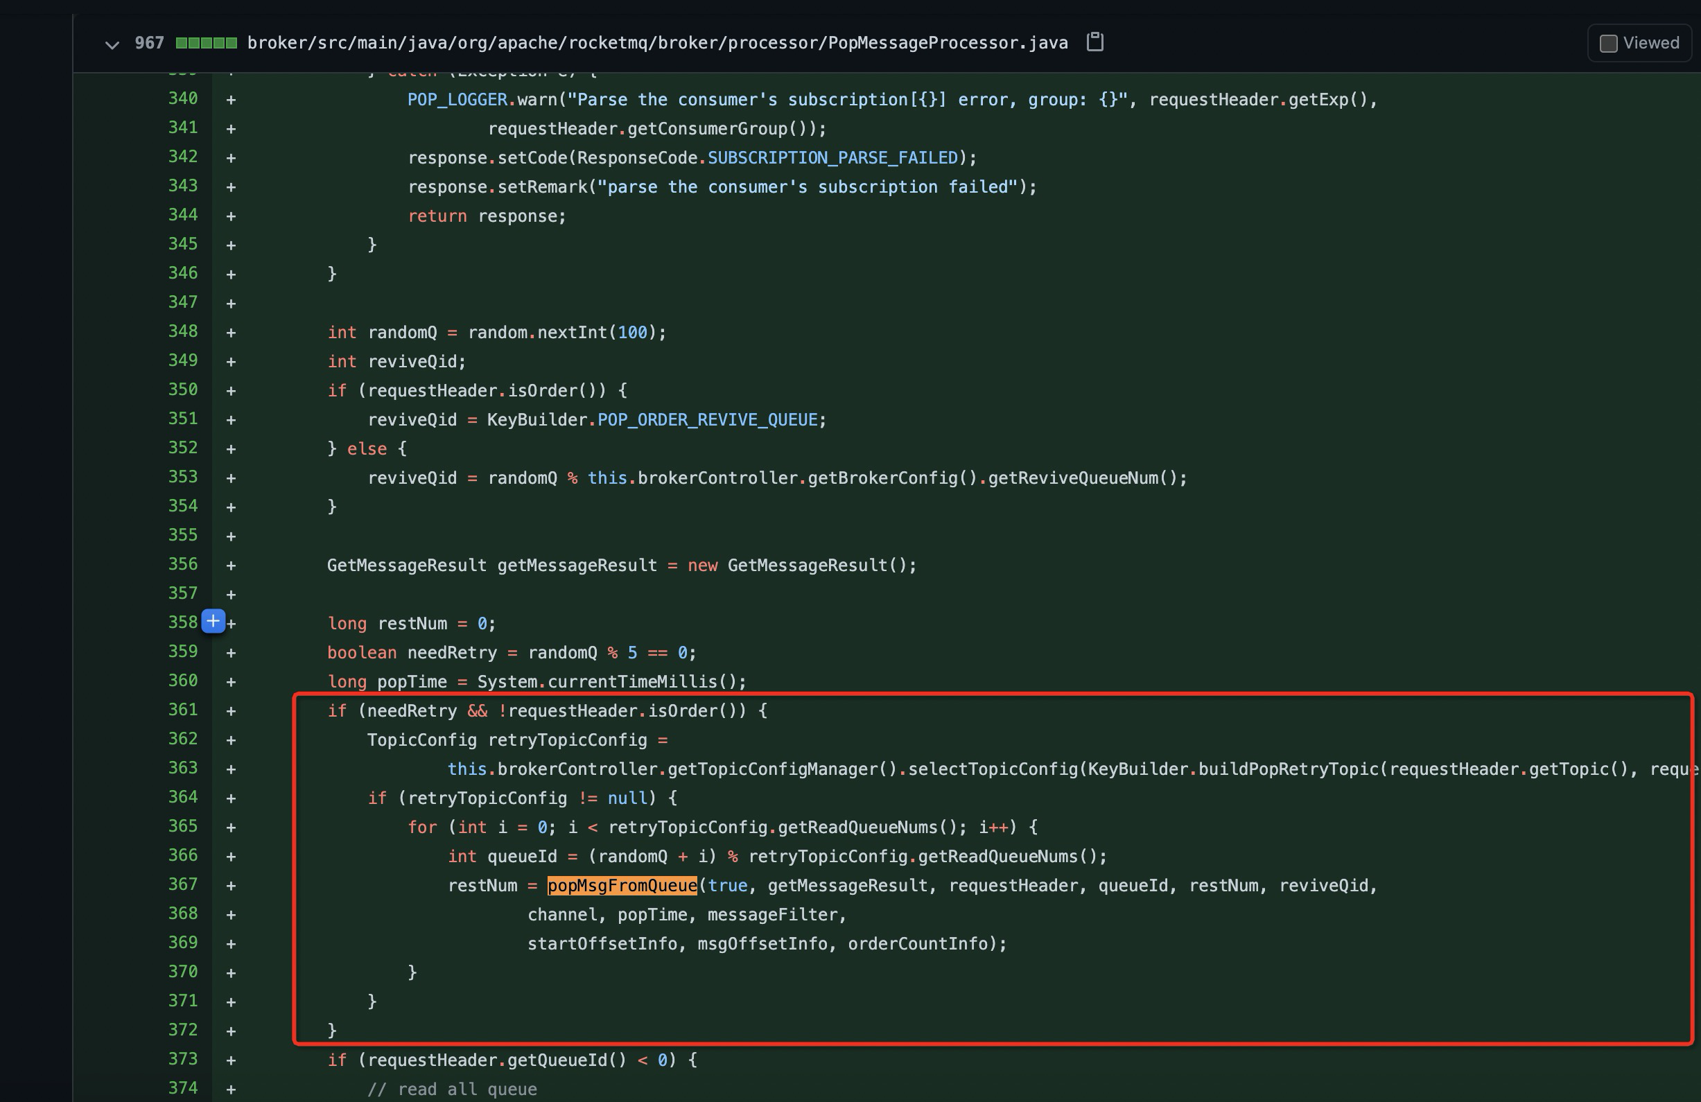Collapse the PopMessageProcessor.java diff
The width and height of the screenshot is (1701, 1102).
pyautogui.click(x=112, y=44)
